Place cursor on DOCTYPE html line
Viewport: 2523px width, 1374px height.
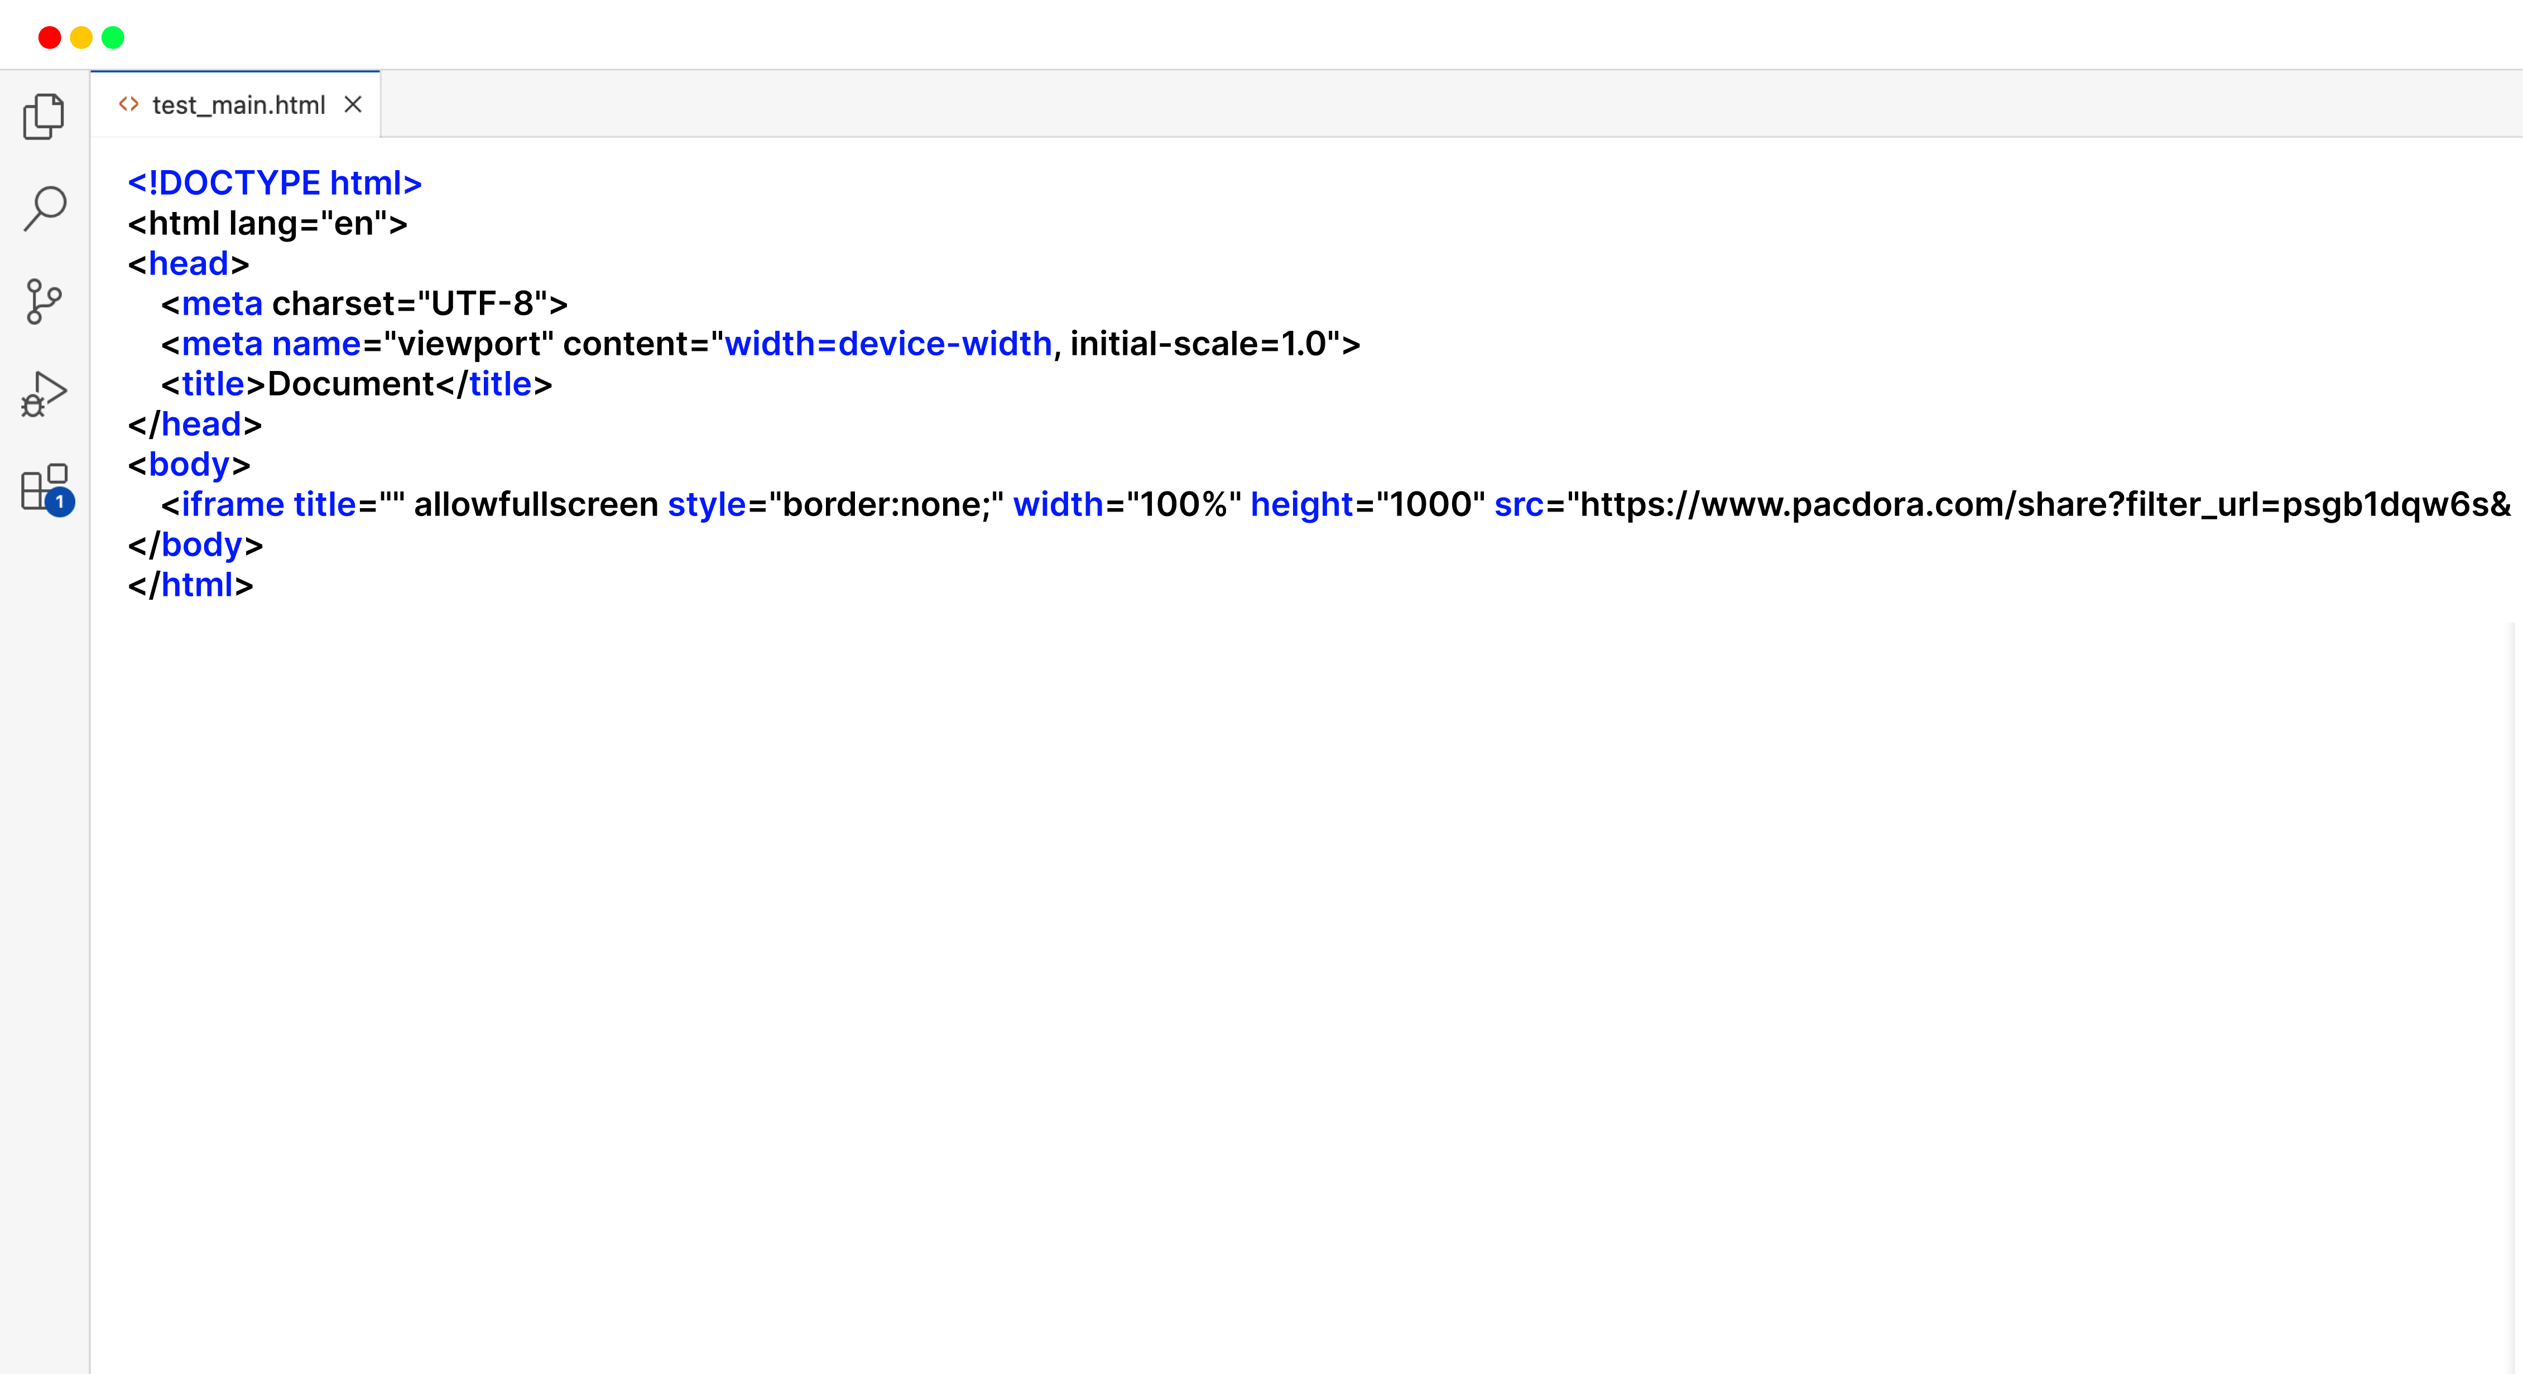pyautogui.click(x=274, y=183)
